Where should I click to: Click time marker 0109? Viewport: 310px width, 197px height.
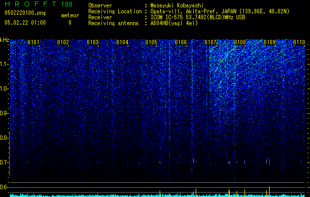pos(270,42)
